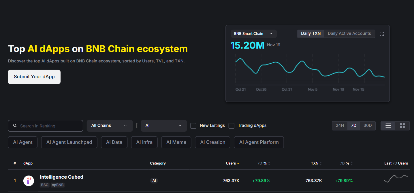Screen dimensions: 414x193
Task: Switch ranking to grid view
Action: [x=402, y=126]
